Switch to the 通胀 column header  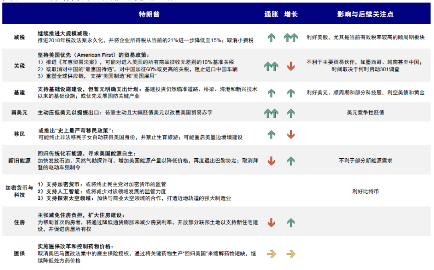point(272,13)
